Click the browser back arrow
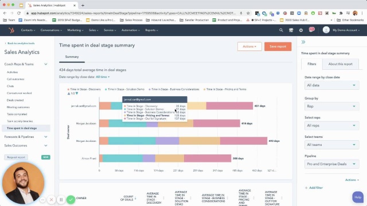Screen dimensions: 367x206 5,13
